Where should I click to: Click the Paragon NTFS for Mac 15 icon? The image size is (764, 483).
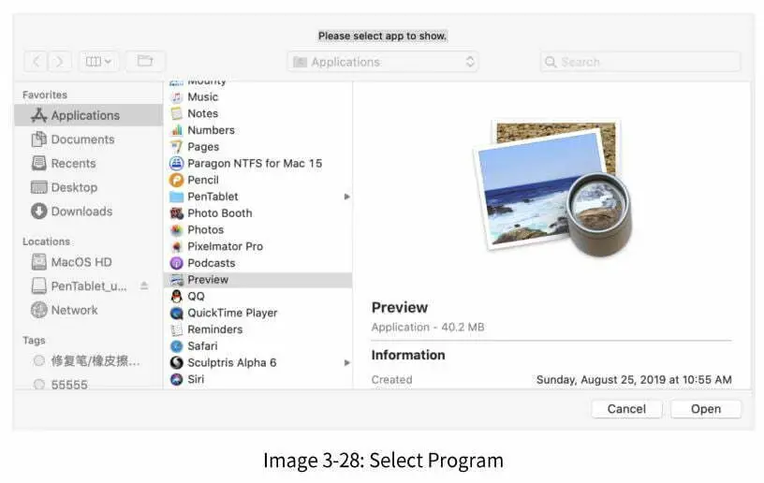176,164
